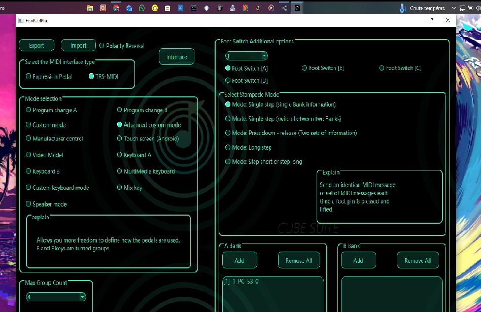The height and width of the screenshot is (312, 481).
Task: Click the 'Chute températ.' weather text
Action: 427,8
